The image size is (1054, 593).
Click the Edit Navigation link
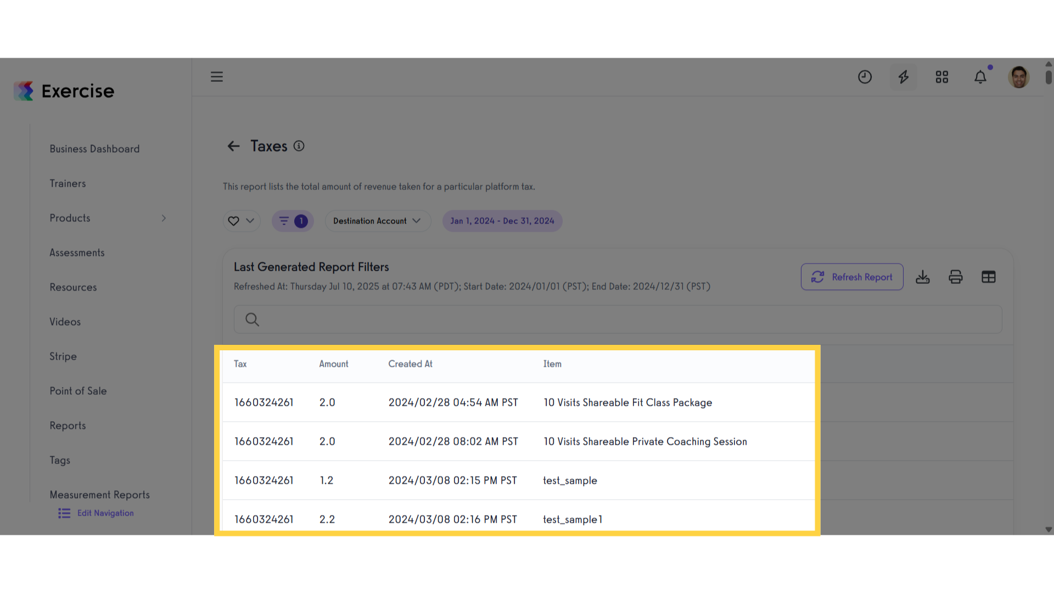[96, 513]
